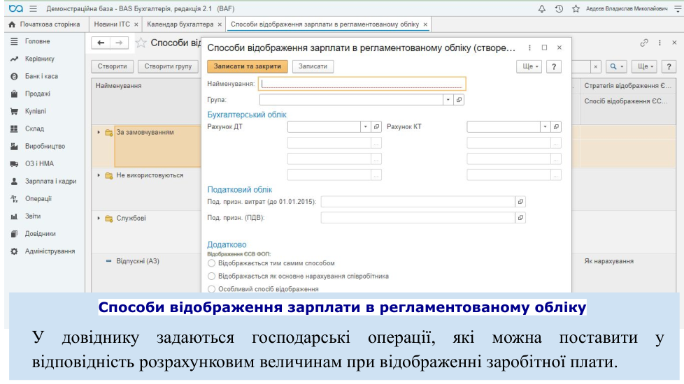Click the favorites star in title bar

pyautogui.click(x=576, y=8)
